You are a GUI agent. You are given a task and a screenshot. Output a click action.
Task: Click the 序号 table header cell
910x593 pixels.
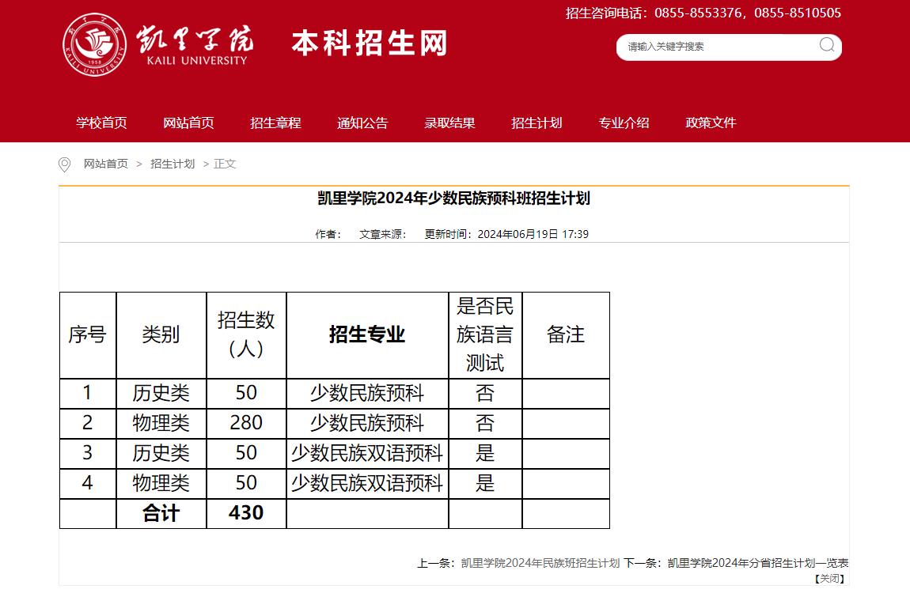click(x=88, y=335)
